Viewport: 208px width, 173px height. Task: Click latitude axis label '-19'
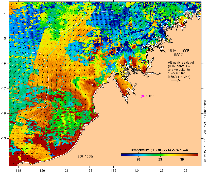(x=3, y=138)
